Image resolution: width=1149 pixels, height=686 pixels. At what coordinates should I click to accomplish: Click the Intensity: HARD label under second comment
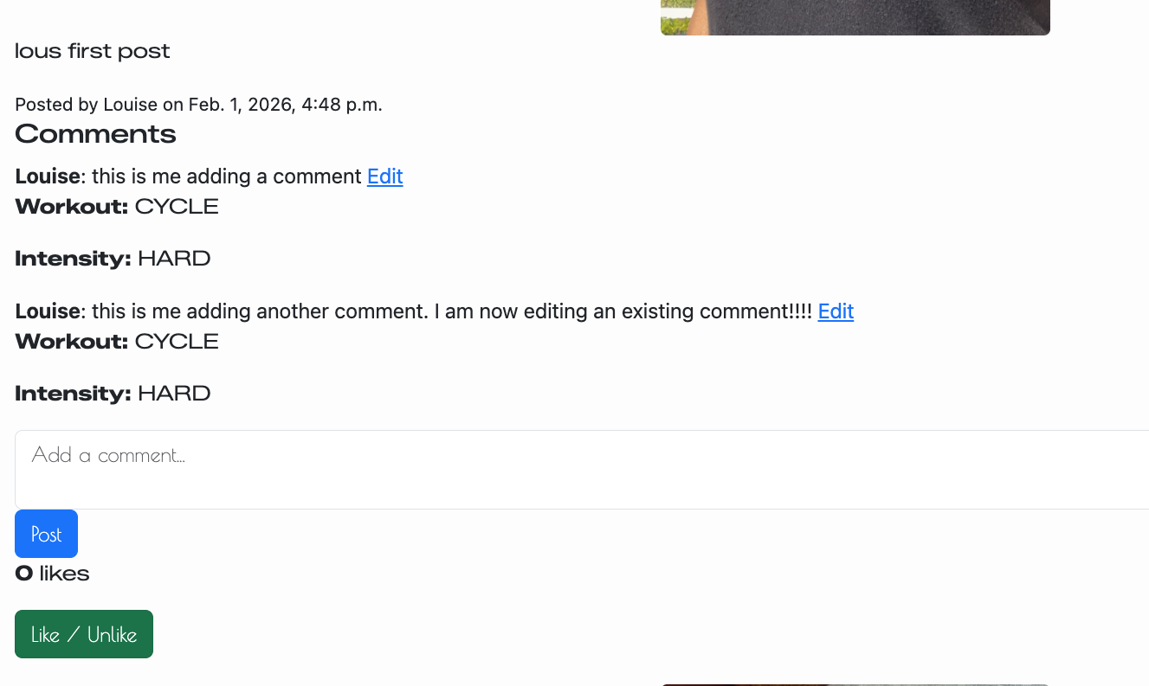pyautogui.click(x=113, y=393)
